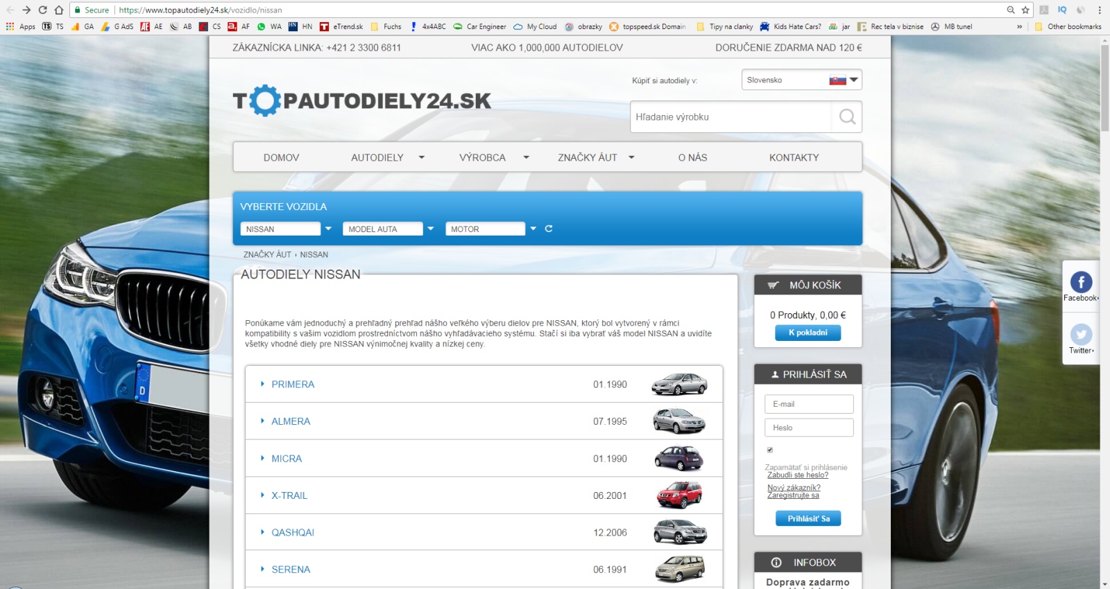Click the shopping cart icon in Môj košík
This screenshot has height=589, width=1110.
[x=773, y=285]
